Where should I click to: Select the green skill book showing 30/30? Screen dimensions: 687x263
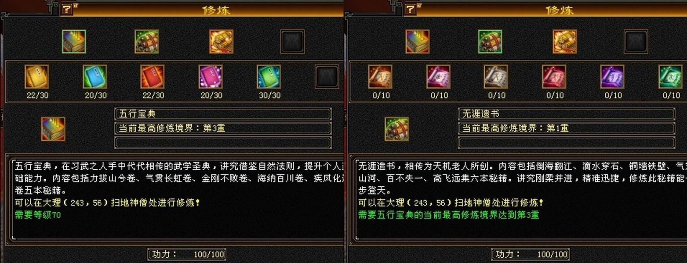coord(269,77)
